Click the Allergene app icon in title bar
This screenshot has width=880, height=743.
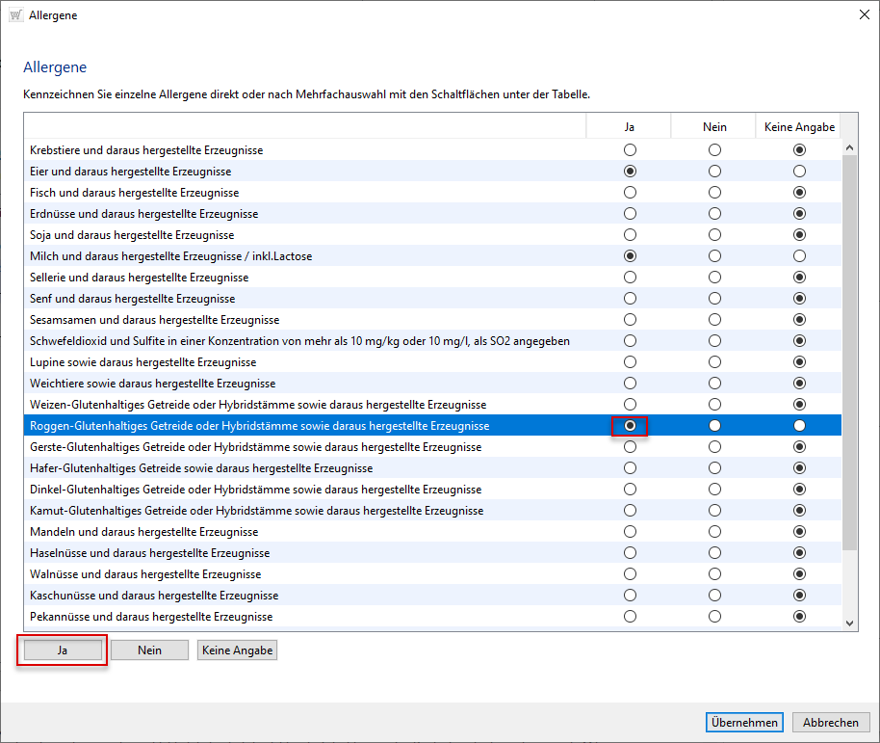coord(15,15)
